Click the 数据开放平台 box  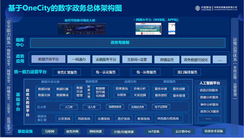(48, 59)
